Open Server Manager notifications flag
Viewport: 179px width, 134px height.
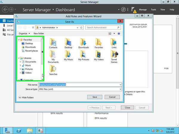pyautogui.click(x=133, y=10)
